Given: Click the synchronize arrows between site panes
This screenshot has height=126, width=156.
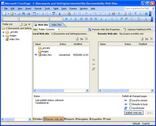Looking at the screenshot, I should click(x=93, y=69).
